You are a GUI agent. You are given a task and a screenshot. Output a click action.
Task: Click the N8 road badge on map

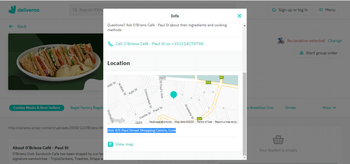coord(221,77)
